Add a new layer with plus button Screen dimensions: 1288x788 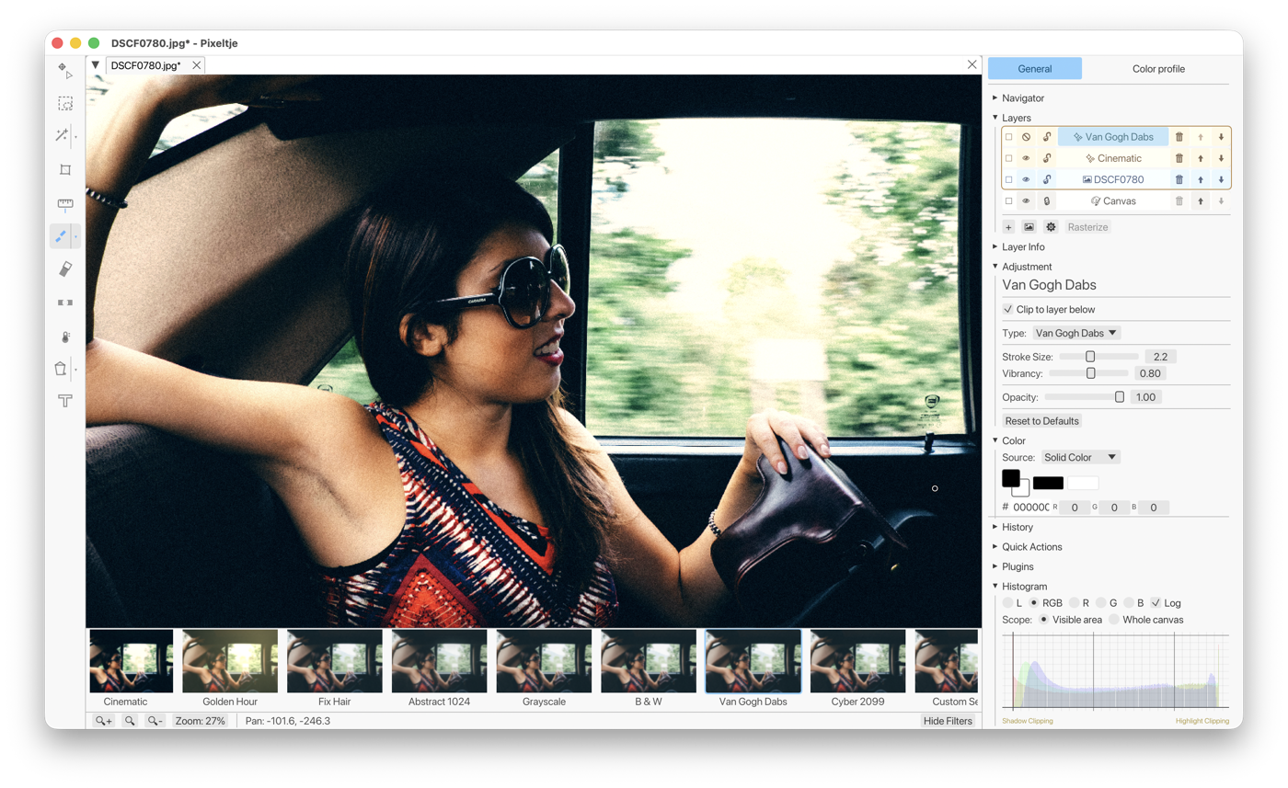[1008, 226]
